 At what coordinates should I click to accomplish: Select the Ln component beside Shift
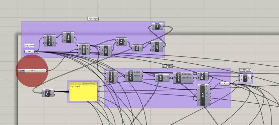click(121, 41)
